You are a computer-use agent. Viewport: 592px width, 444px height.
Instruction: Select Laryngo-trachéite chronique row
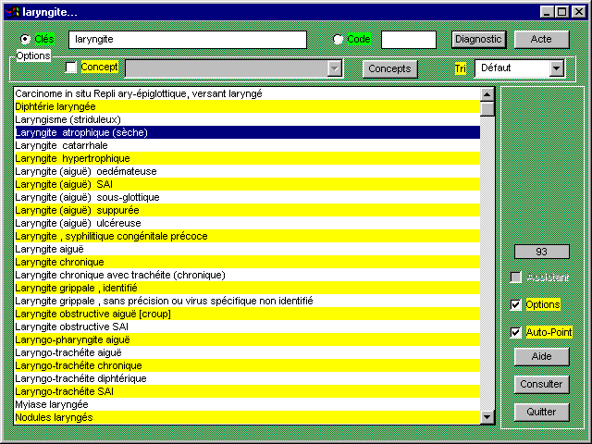(x=247, y=365)
